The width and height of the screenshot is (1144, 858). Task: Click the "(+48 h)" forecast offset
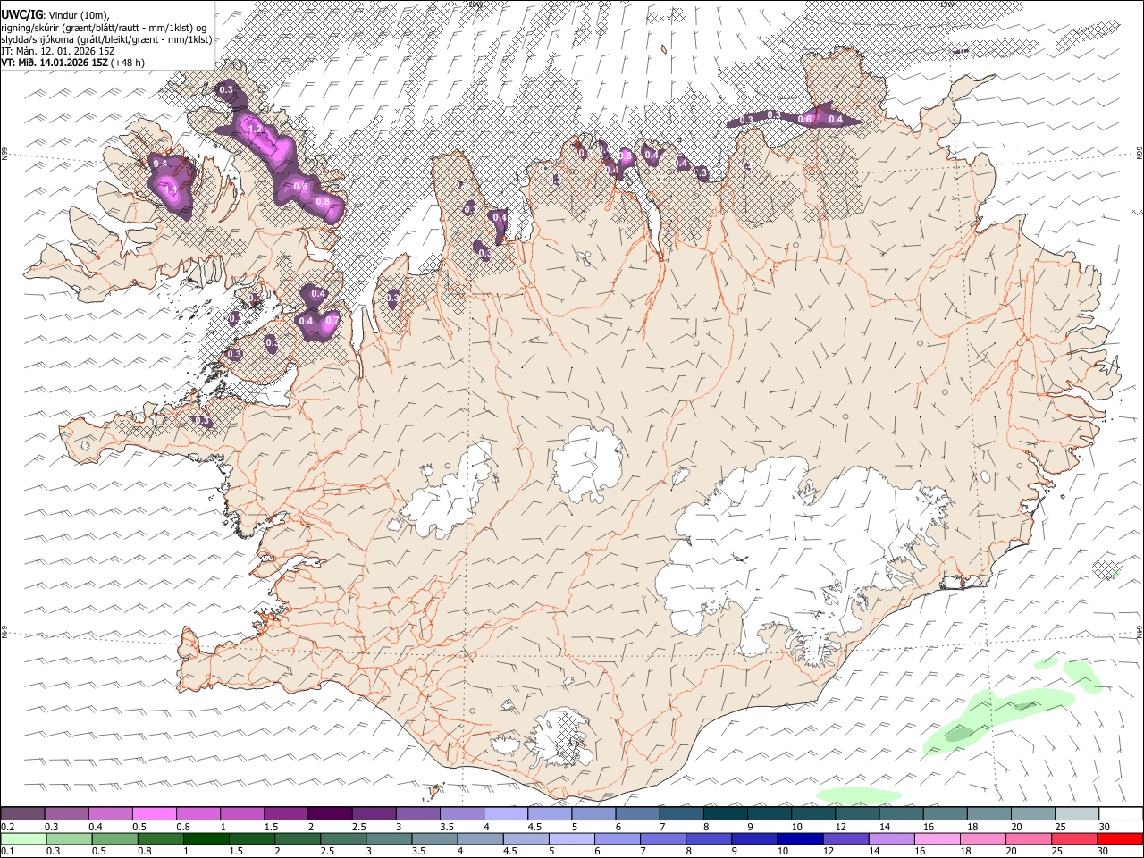tap(128, 63)
